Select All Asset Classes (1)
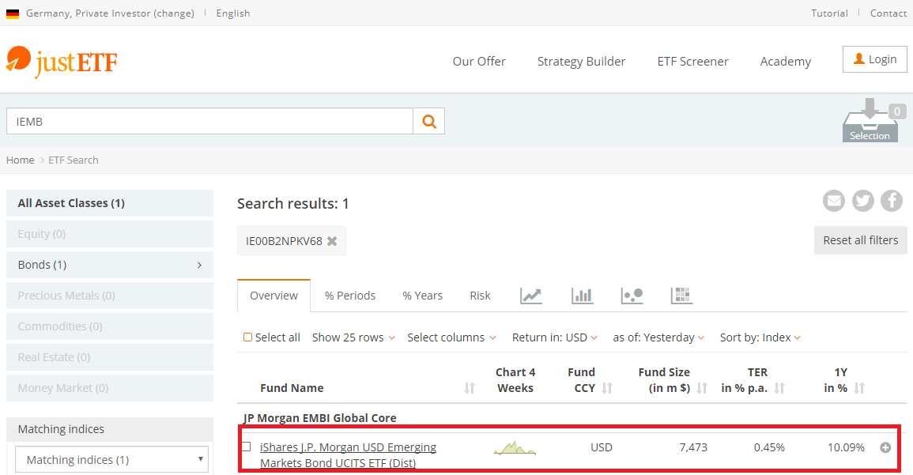This screenshot has height=475, width=913. click(x=109, y=203)
